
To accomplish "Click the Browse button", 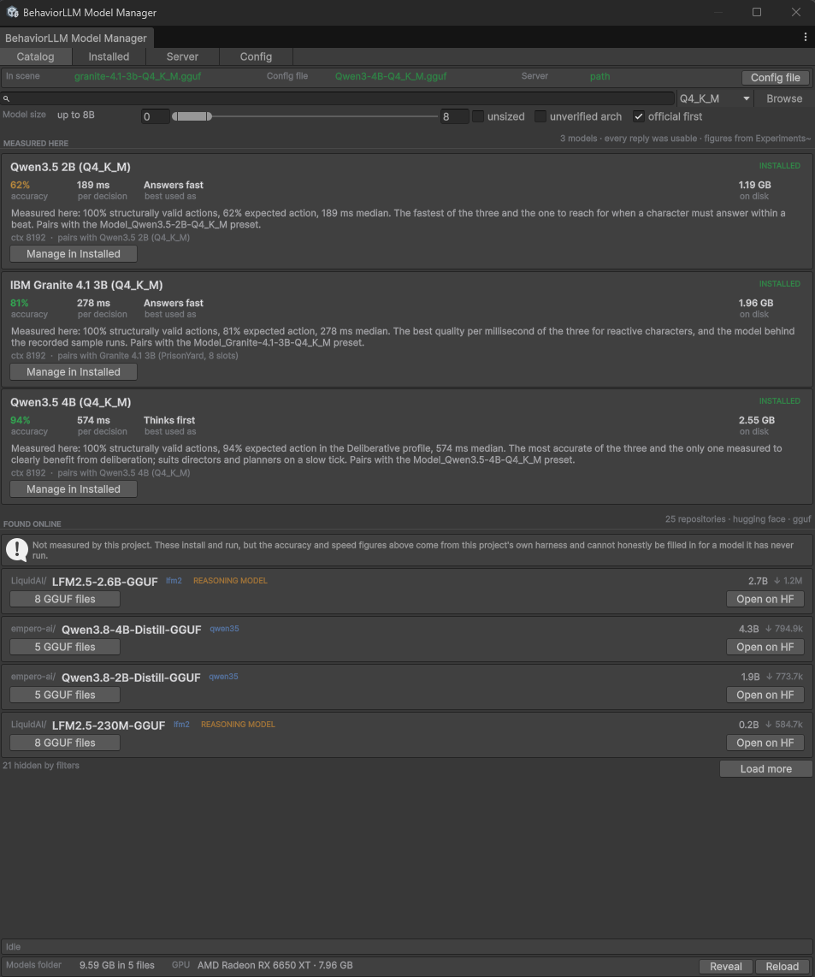I will pyautogui.click(x=784, y=98).
